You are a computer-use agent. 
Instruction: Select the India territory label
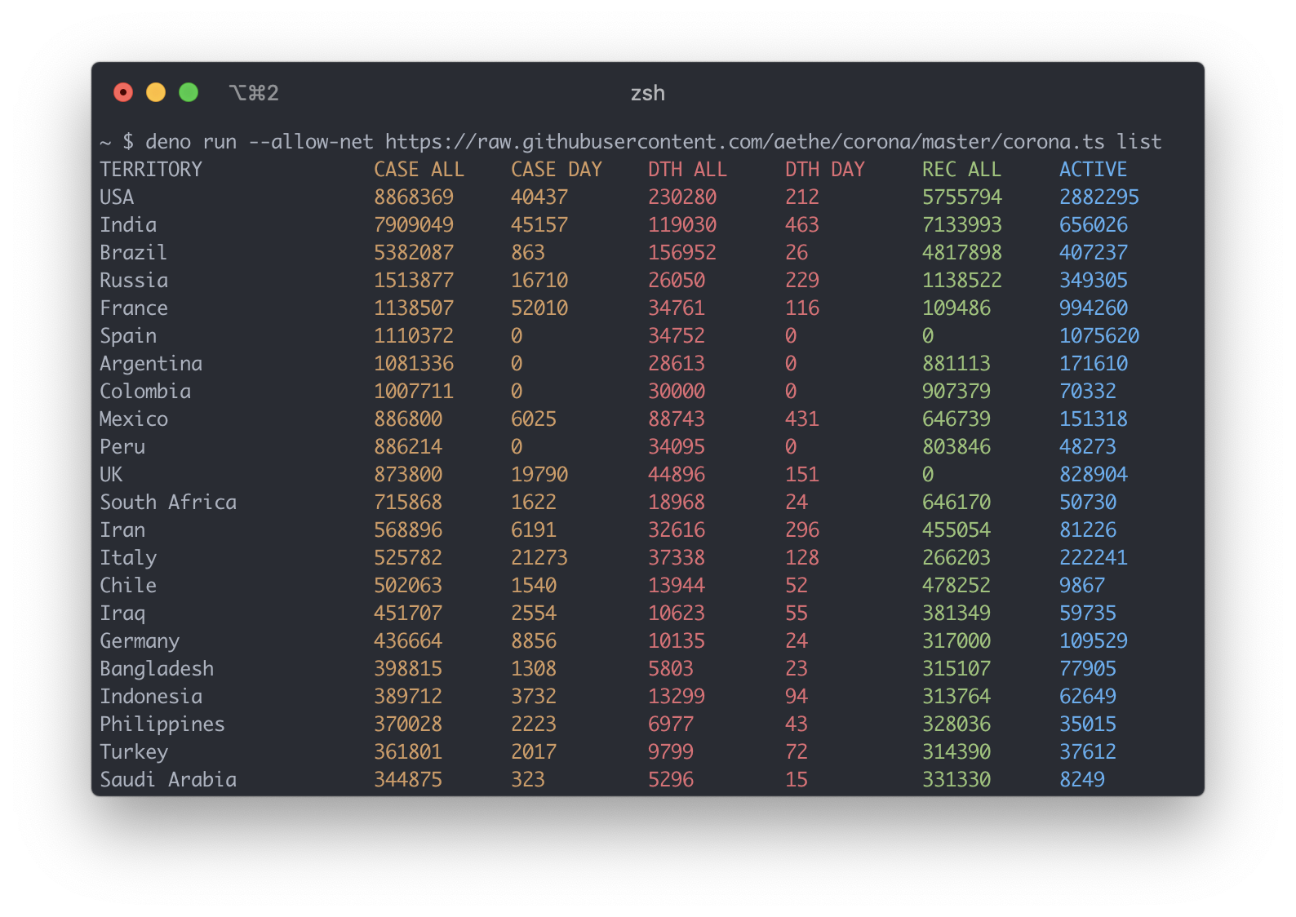point(128,225)
